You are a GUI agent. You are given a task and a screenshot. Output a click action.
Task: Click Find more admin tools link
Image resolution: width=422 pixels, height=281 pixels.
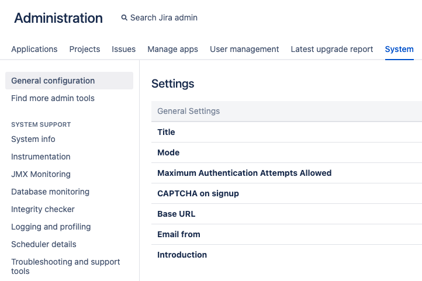click(53, 98)
